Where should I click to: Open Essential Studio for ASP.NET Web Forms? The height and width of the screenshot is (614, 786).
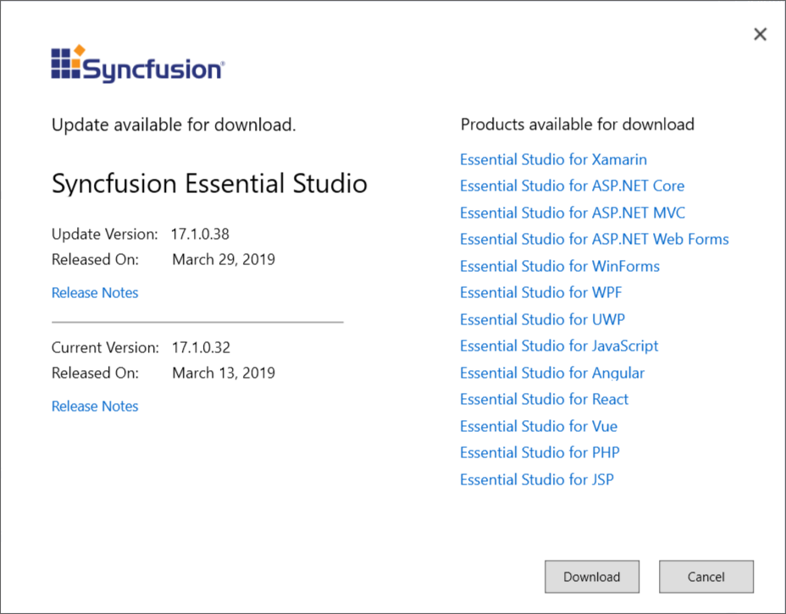coord(594,240)
